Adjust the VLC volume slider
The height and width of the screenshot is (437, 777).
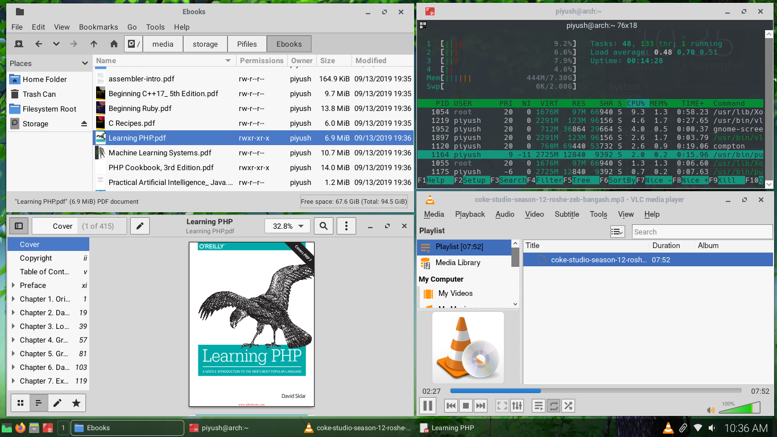click(739, 407)
